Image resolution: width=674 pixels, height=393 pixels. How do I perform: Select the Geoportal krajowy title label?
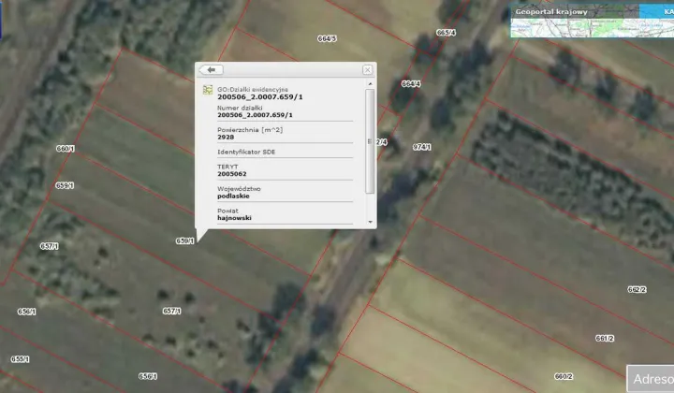coord(550,11)
